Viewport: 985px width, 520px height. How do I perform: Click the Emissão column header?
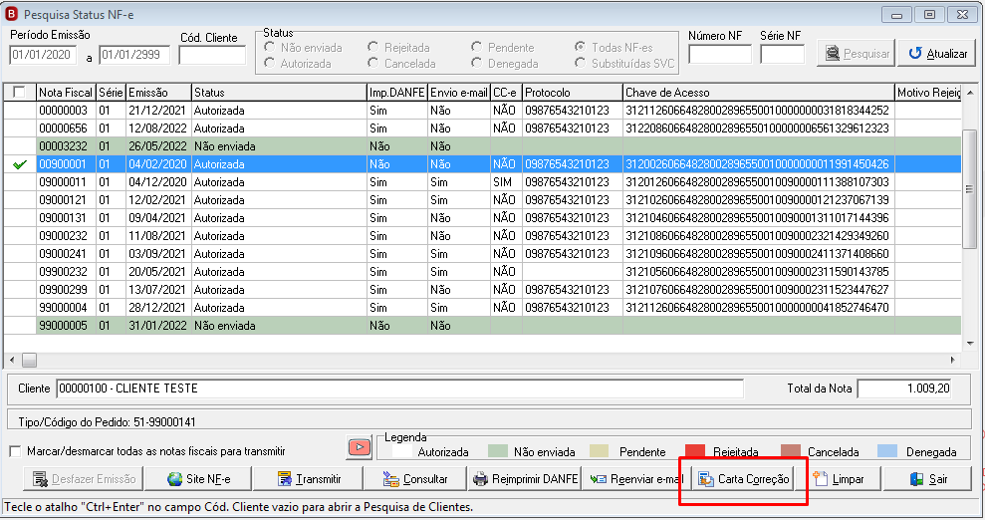[158, 93]
